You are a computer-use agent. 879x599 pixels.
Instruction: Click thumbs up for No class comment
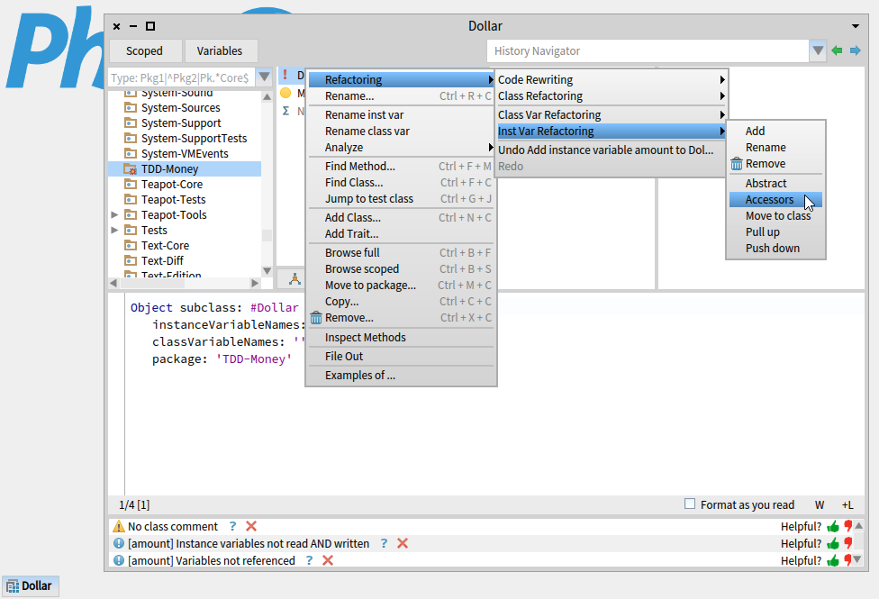tap(833, 527)
